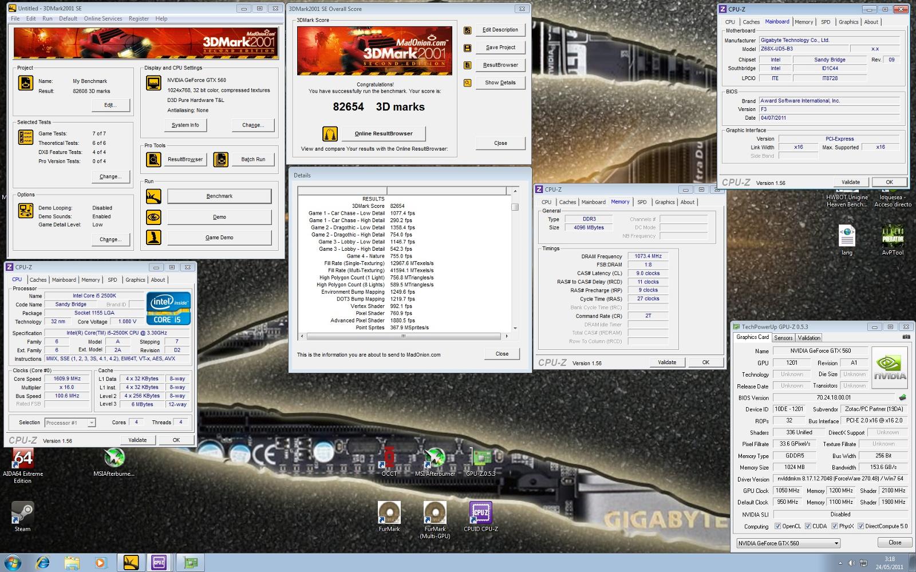Screen dimensions: 916x572
Task: Click the Options icon in 3DMark2001
Action: [26, 211]
